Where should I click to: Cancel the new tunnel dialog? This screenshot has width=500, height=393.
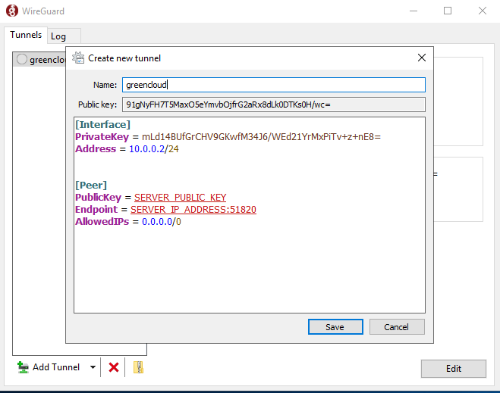click(x=397, y=327)
